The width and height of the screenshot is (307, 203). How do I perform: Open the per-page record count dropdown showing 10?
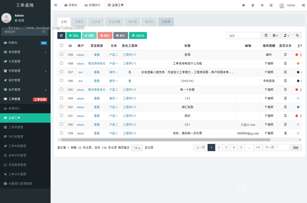click(137, 148)
